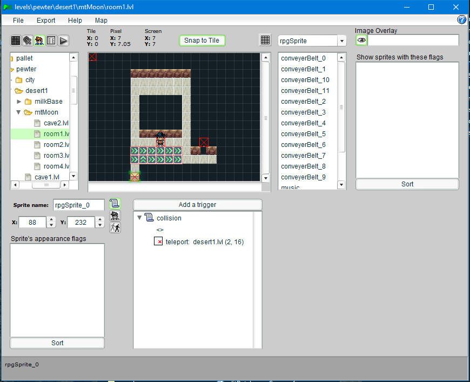The image size is (470, 382).
Task: Click the grid icon beside rpgSprite dropdown
Action: 265,41
